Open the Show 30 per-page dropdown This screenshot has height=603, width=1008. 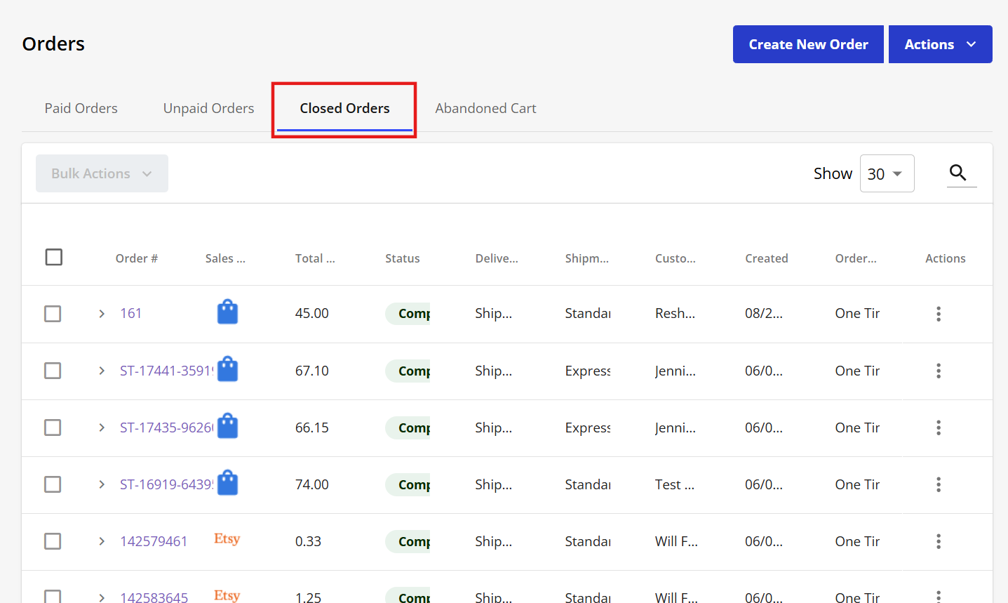887,173
